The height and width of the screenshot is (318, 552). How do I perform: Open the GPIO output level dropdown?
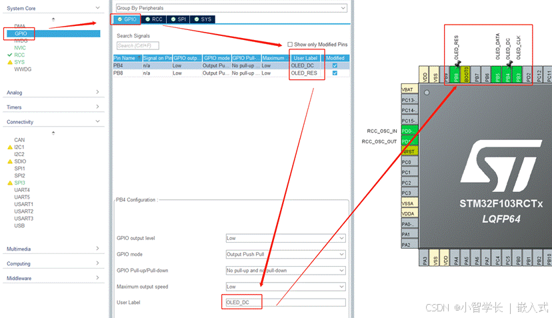(285, 239)
